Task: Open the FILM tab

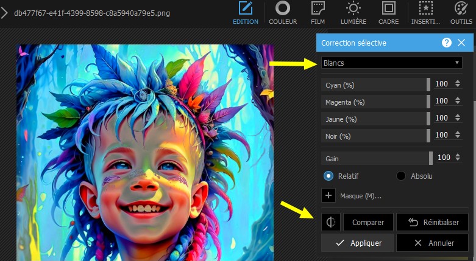Action: [318, 13]
